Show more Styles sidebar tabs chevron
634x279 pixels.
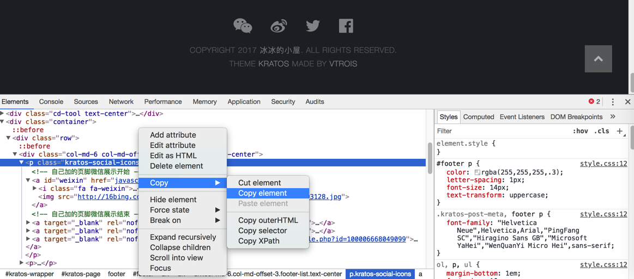tap(613, 117)
